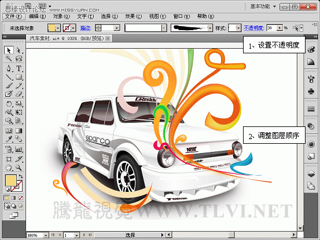Screen dimensions: 320x240
Task: Choose the Slice tool
Action: 19,159
